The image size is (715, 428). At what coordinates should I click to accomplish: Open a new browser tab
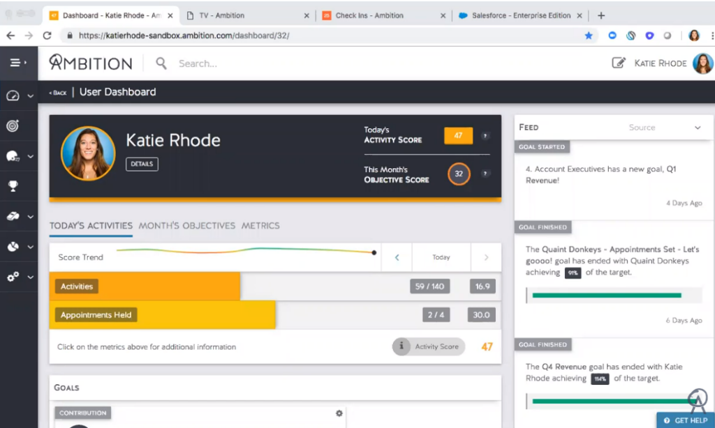(x=601, y=15)
